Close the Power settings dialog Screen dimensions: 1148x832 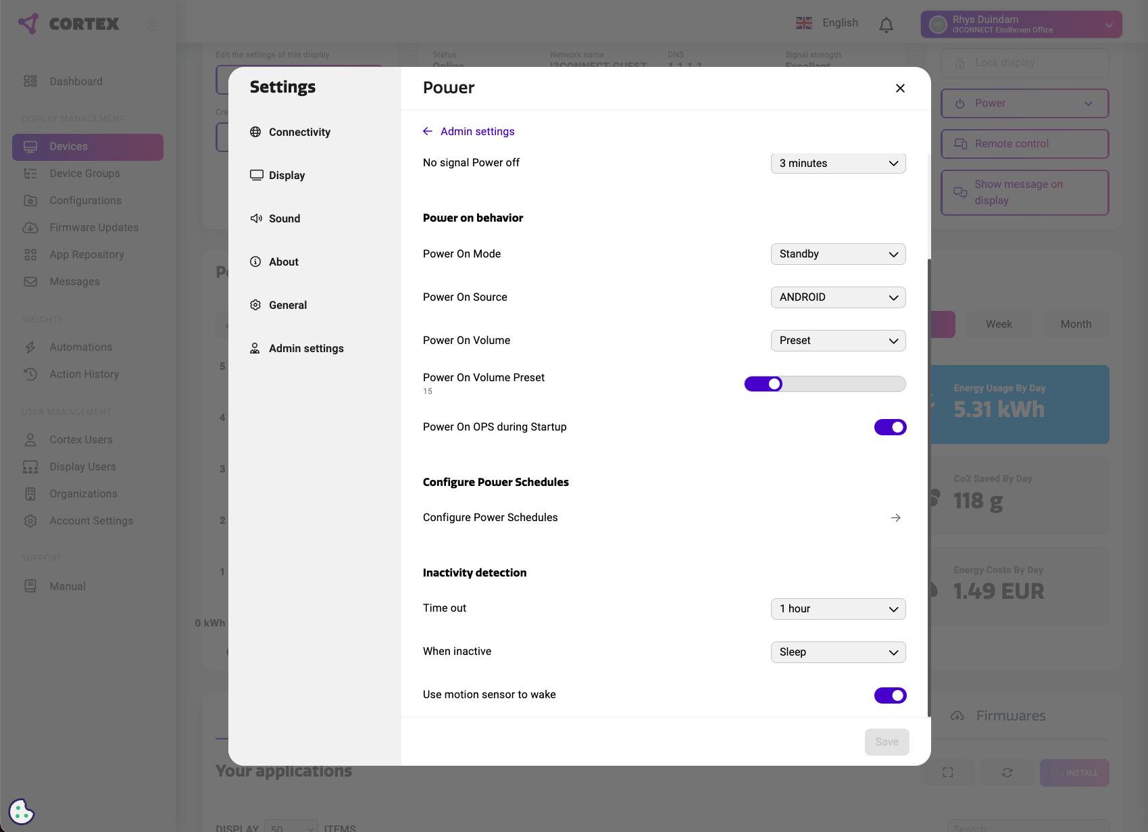pos(900,89)
